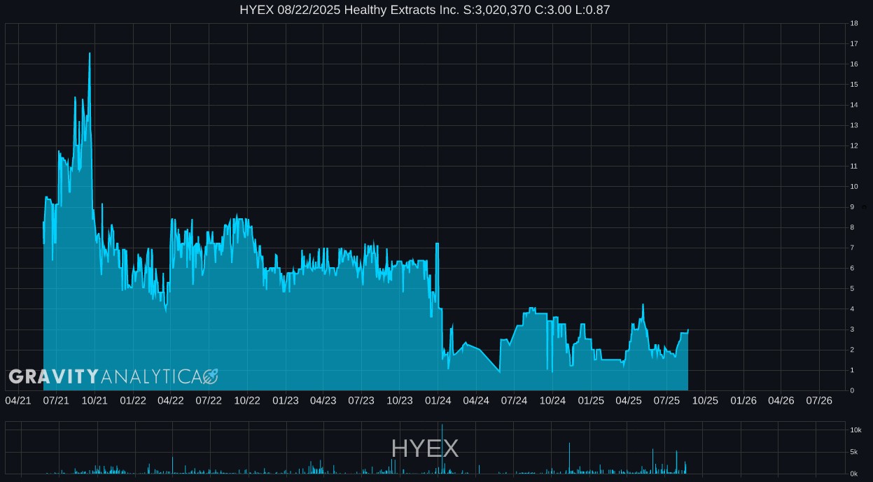Choose the 04/23 date axis label
This screenshot has width=873, height=482.
point(323,400)
